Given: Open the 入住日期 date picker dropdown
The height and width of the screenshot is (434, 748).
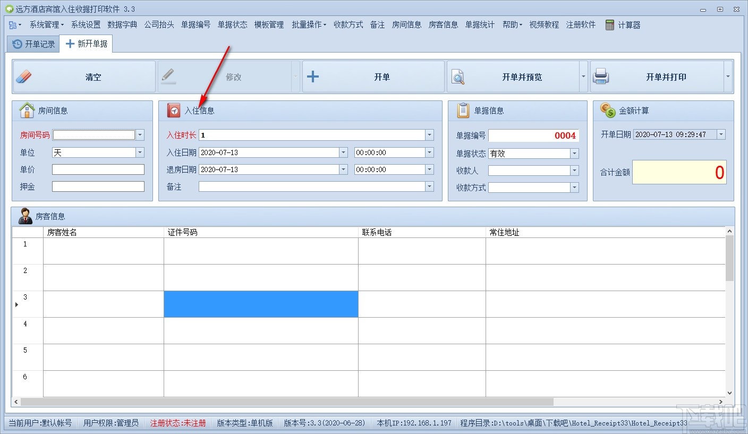Looking at the screenshot, I should pos(343,152).
